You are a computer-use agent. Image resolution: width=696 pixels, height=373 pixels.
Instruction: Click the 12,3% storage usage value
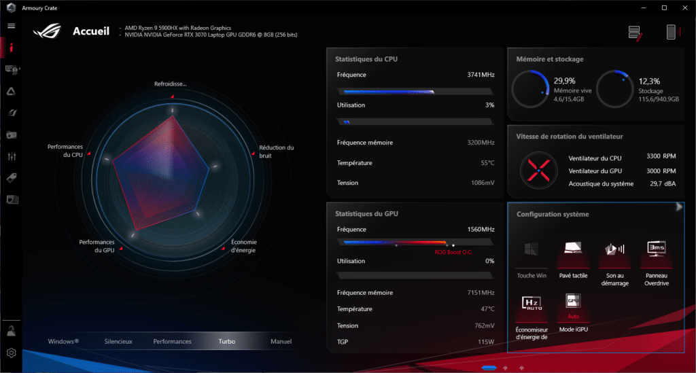coord(649,81)
